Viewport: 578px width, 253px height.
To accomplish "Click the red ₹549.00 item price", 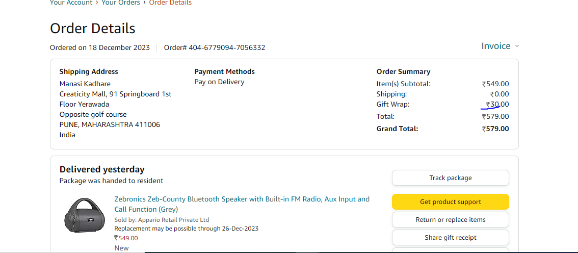I will click(x=126, y=238).
